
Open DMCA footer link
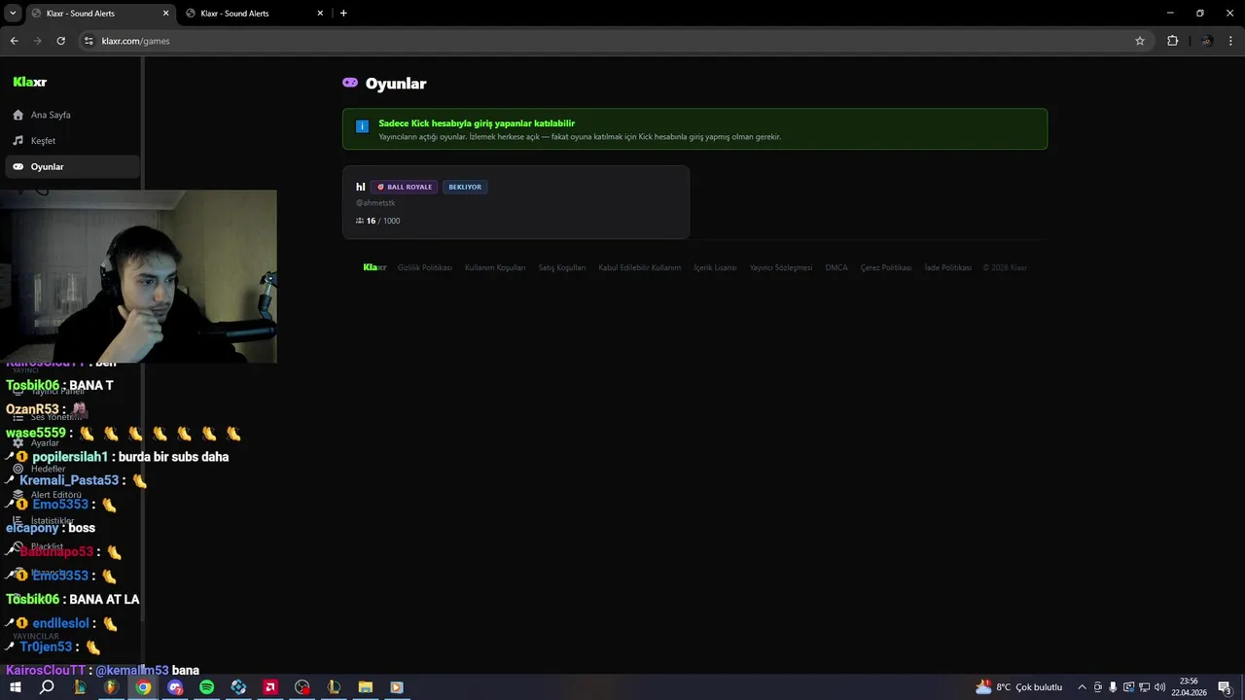(836, 267)
